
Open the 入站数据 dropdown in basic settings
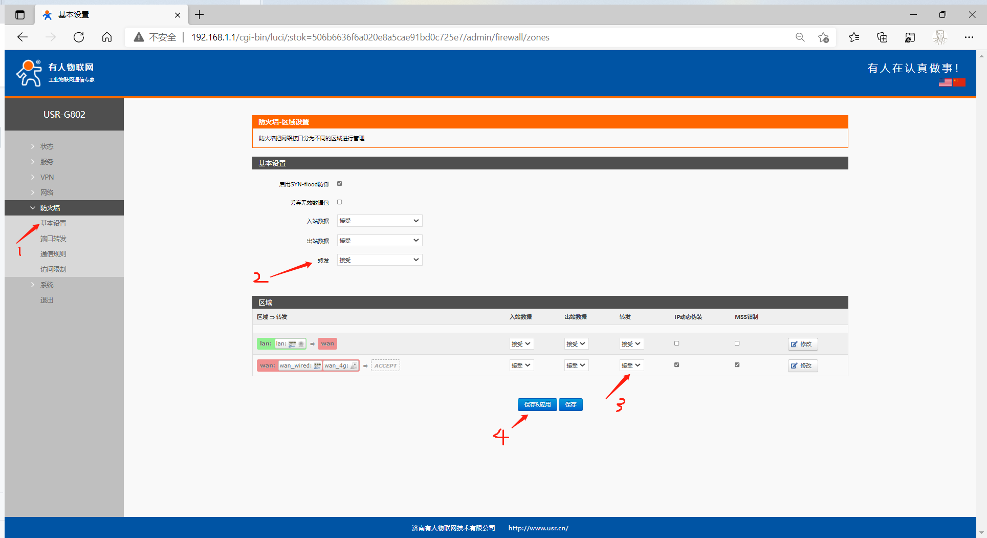tap(379, 221)
